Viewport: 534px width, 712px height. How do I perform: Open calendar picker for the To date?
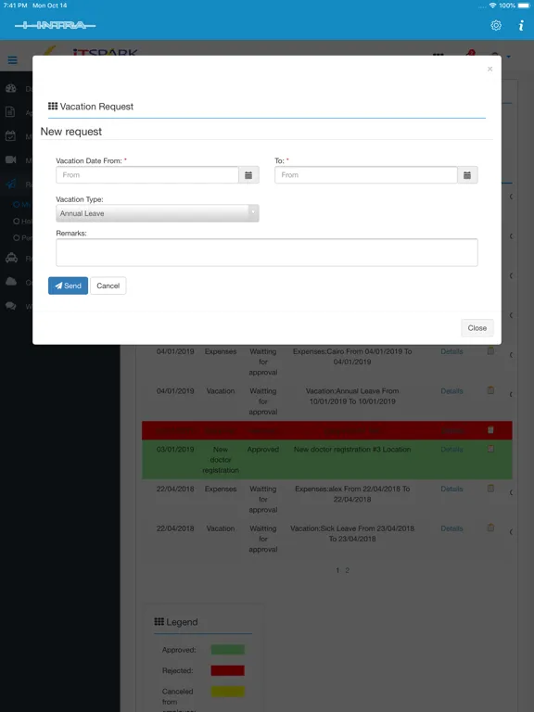pos(467,175)
